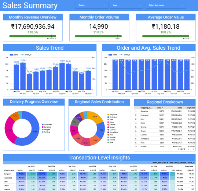Click the yellow Bangalore segment of Regional donut
This screenshot has width=198, height=191.
pyautogui.click(x=95, y=117)
